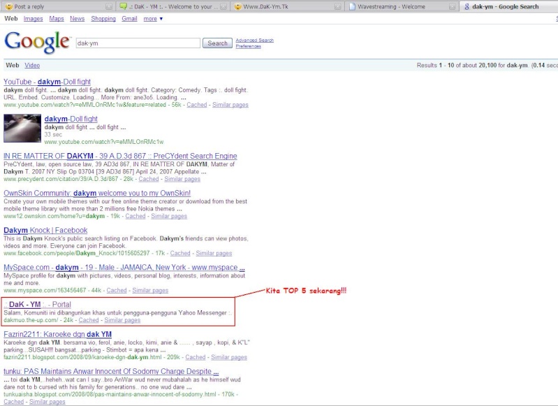
Task: Click the Google logo
Action: pyautogui.click(x=37, y=43)
